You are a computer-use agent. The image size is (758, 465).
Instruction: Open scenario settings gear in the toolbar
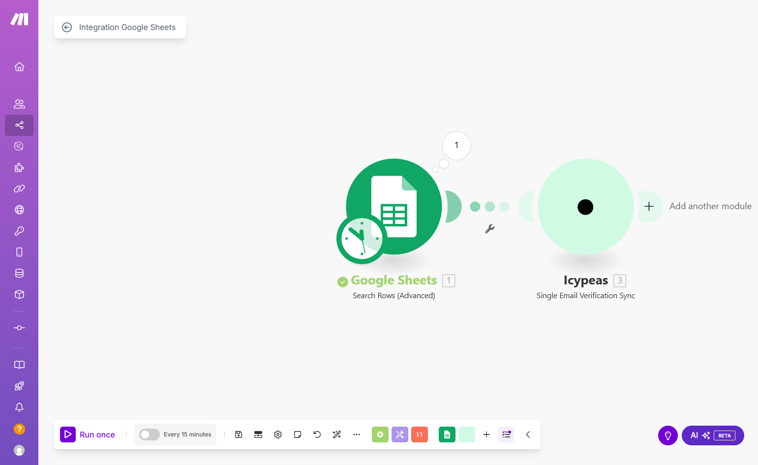[278, 434]
